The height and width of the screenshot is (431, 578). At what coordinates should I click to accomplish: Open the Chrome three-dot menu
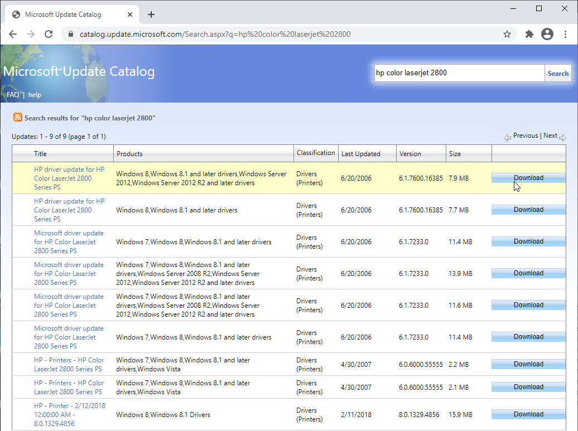point(565,34)
